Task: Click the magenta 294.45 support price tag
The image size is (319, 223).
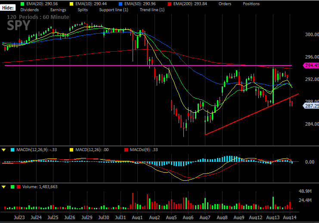Action: click(x=311, y=65)
